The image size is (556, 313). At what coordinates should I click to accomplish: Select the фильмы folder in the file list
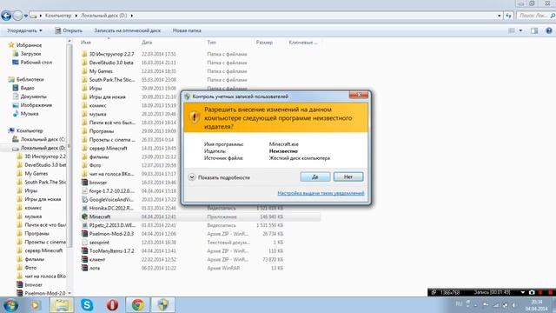[98, 156]
